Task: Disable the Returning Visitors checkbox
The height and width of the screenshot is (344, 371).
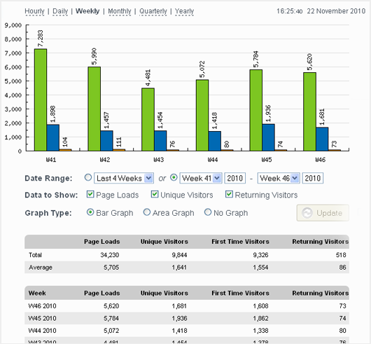Action: pyautogui.click(x=229, y=194)
